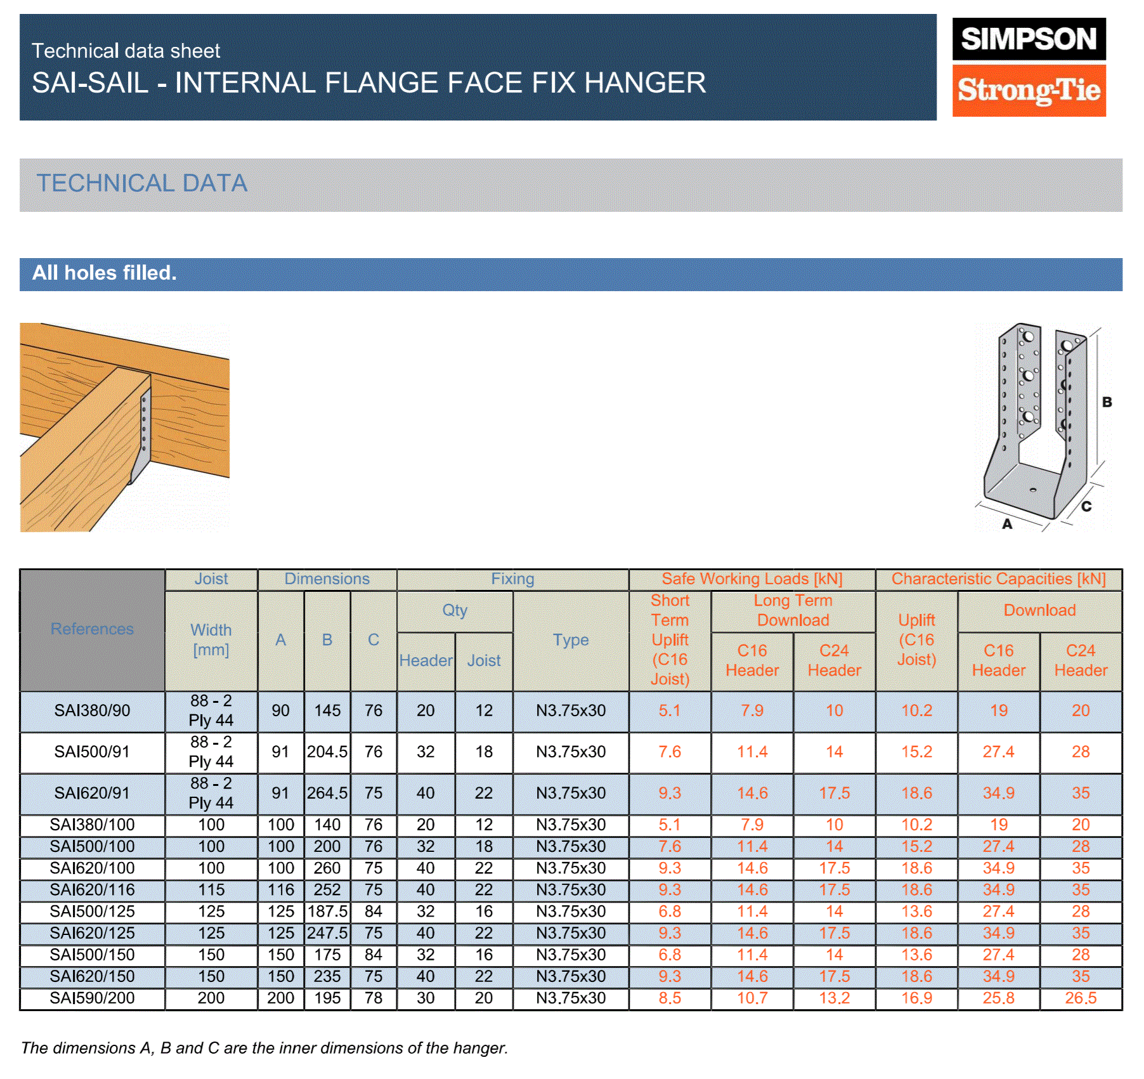The height and width of the screenshot is (1079, 1144).
Task: Click the dimension label C on hanger diagram
Action: tap(1086, 506)
